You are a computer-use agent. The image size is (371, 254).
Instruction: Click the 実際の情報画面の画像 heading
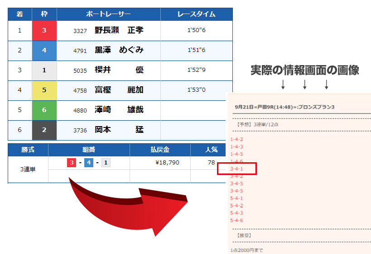tap(304, 70)
